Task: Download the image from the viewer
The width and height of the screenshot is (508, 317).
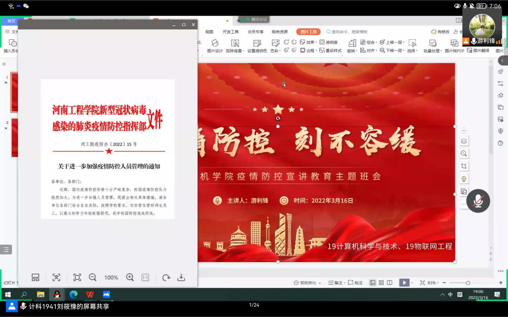Action: click(x=181, y=277)
